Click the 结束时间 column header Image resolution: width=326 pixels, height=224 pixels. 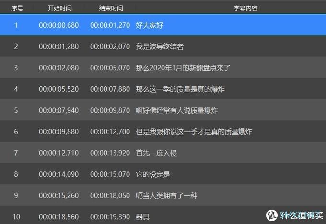[111, 8]
